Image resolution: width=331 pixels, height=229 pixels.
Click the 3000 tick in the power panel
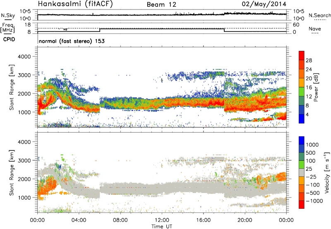[24, 75]
